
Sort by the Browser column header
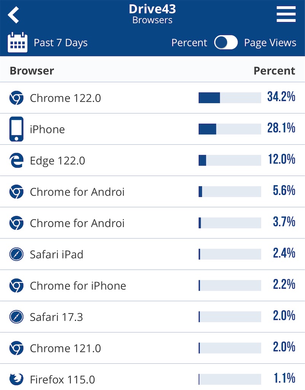(x=32, y=70)
